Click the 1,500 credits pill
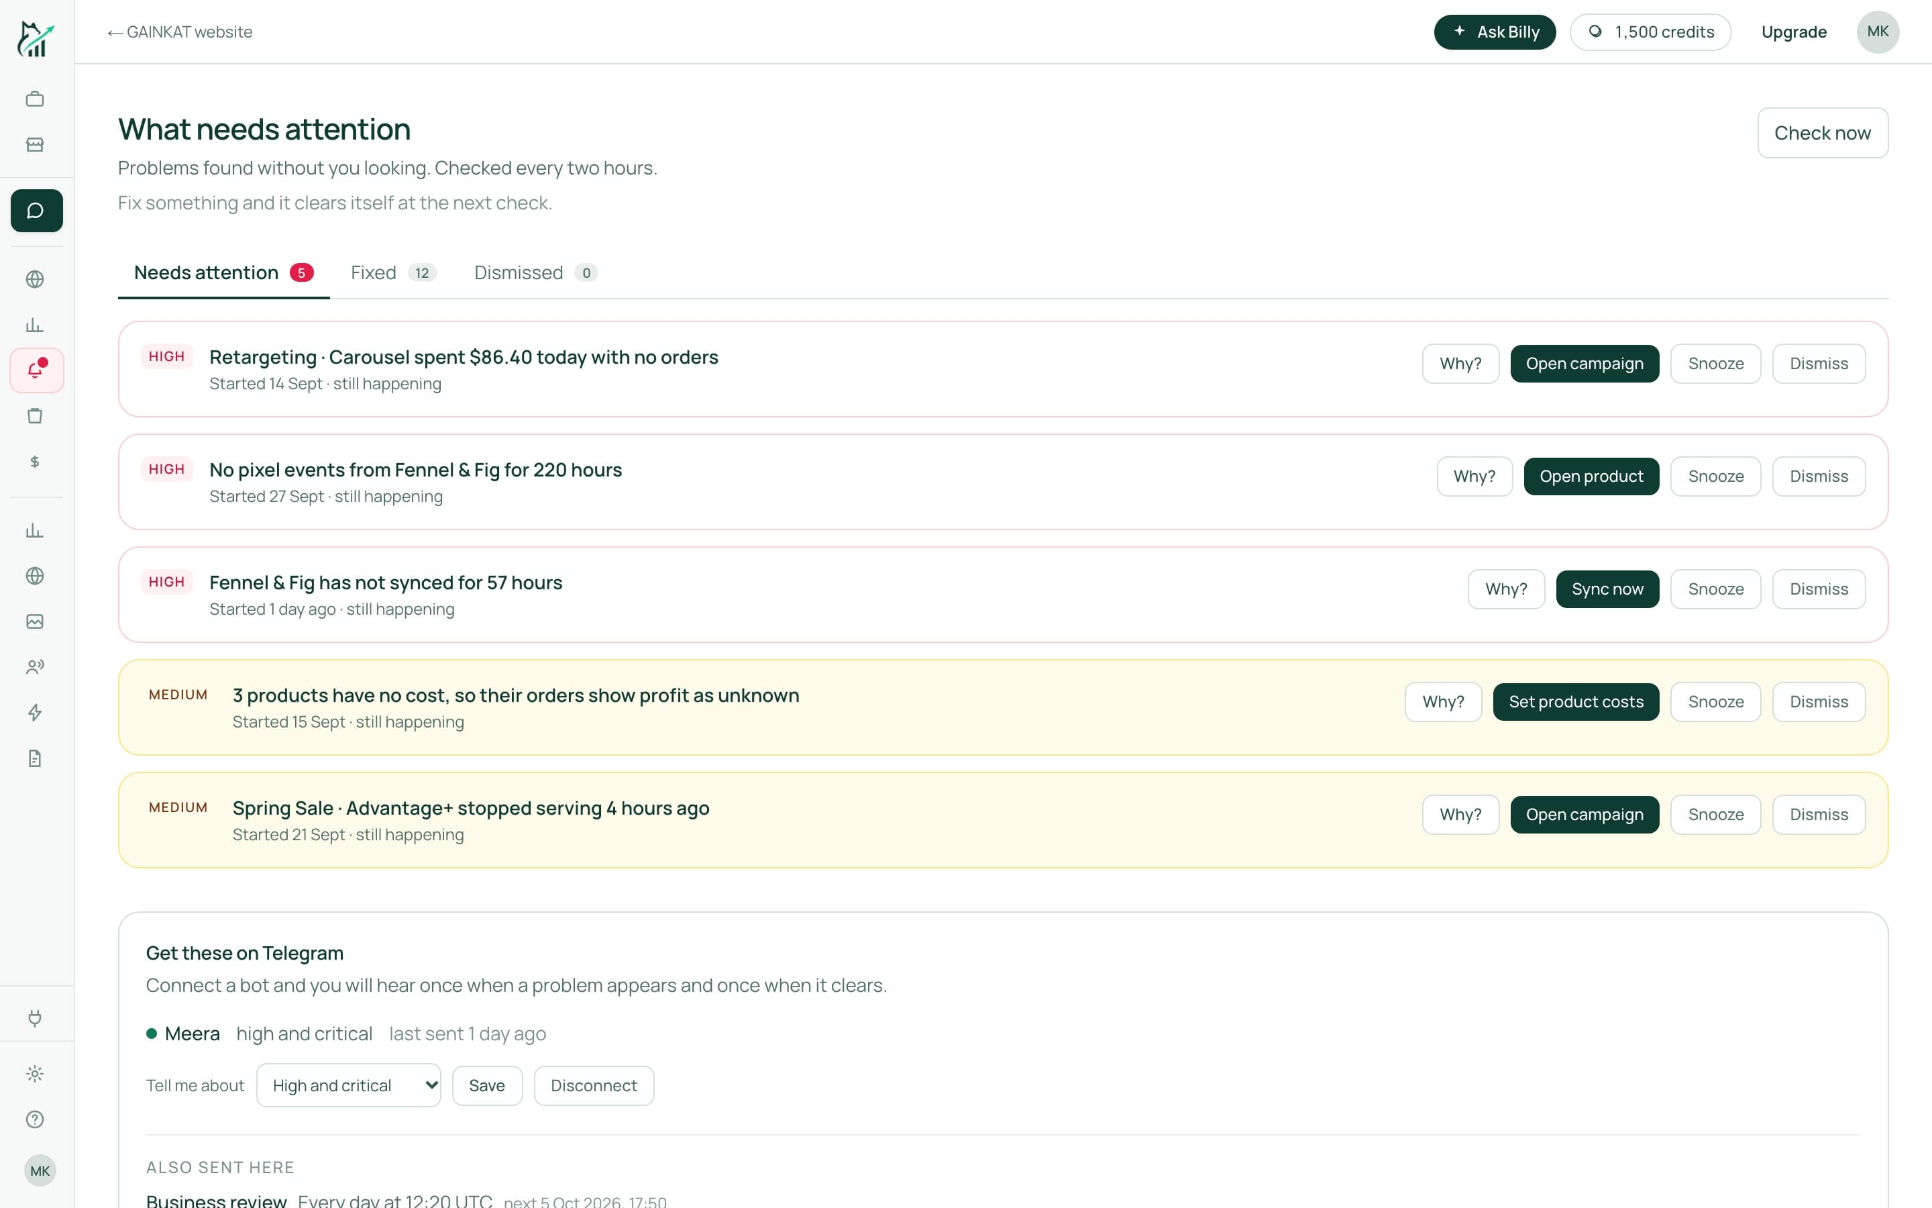The height and width of the screenshot is (1208, 1932). [1650, 32]
